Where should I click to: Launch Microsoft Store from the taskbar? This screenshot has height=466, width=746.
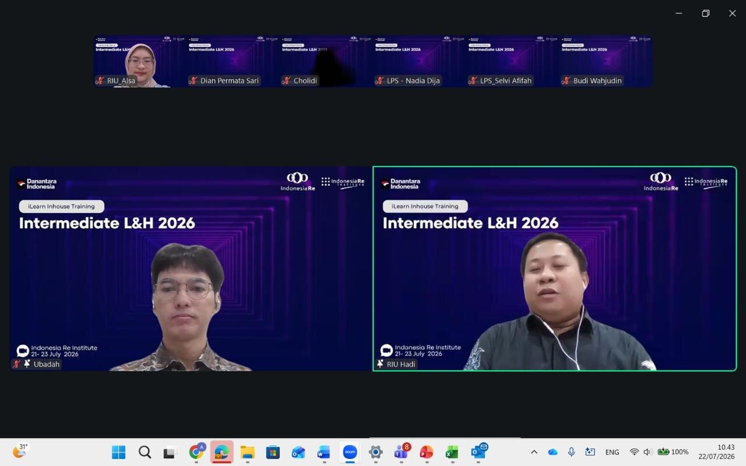273,452
